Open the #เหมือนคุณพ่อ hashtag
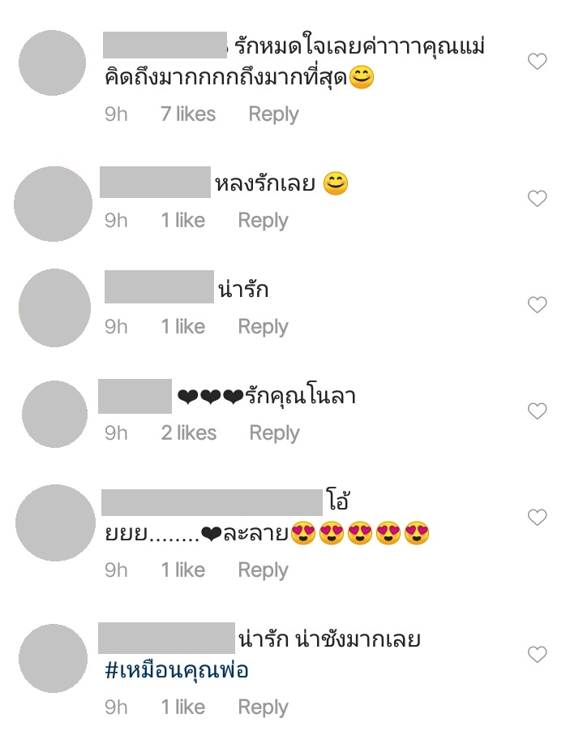The height and width of the screenshot is (744, 583). point(177,671)
